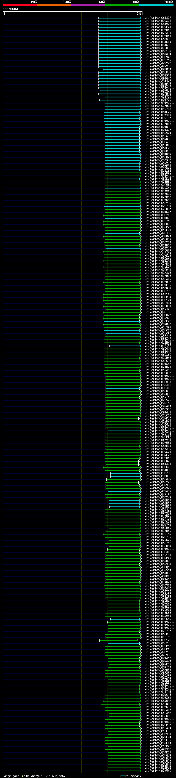Click the UniRef100_A4AIF7 label
The width and height of the screenshot is (176, 778).
[x=158, y=346]
